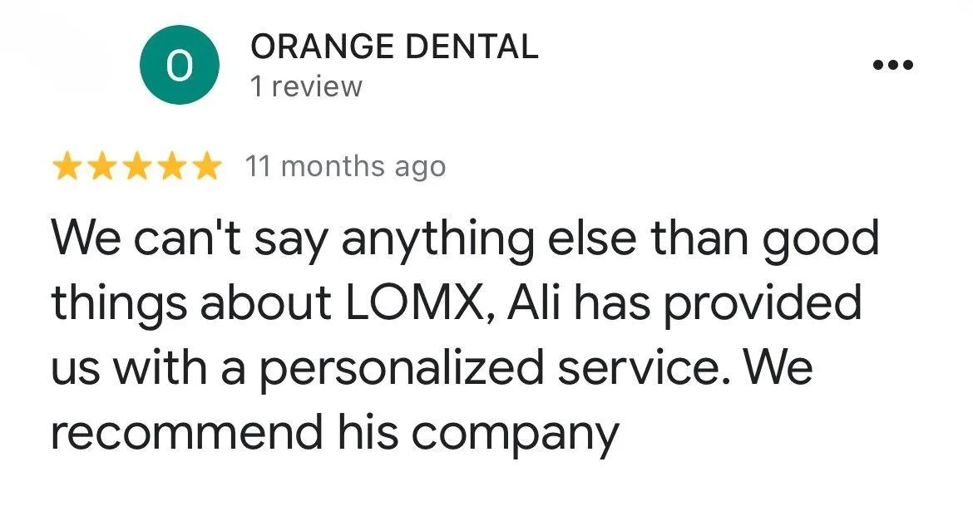
Task: View the reviewer's '1 review' count
Action: coord(306,86)
